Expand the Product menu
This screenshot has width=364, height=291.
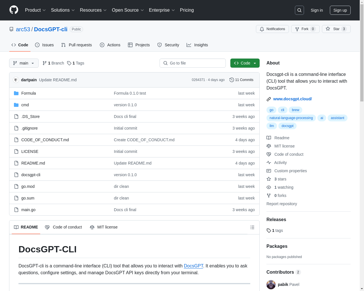point(35,10)
